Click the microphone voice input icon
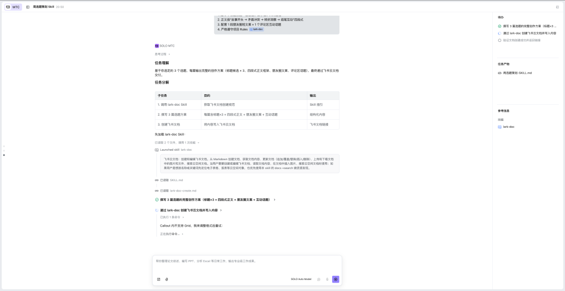This screenshot has height=291, width=565. (327, 279)
